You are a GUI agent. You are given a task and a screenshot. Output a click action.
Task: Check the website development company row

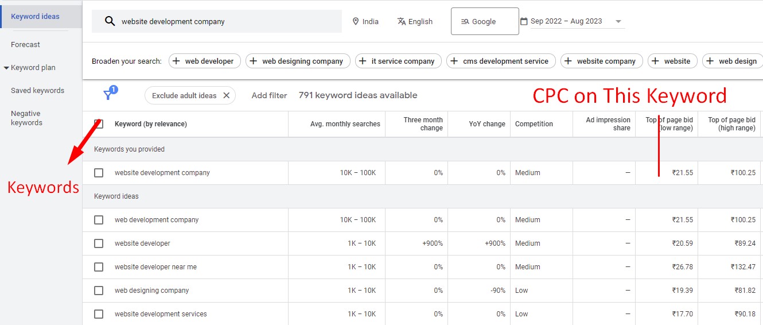(x=99, y=173)
